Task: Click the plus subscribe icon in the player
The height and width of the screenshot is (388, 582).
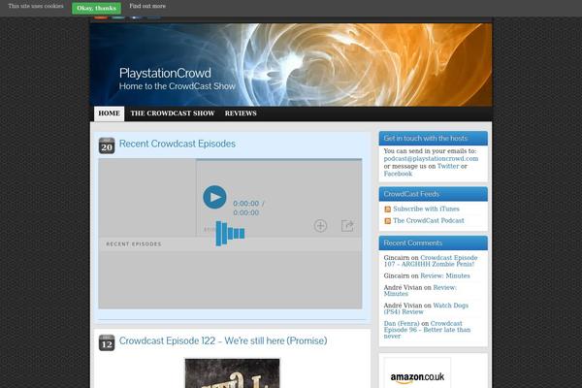Action: (x=320, y=226)
